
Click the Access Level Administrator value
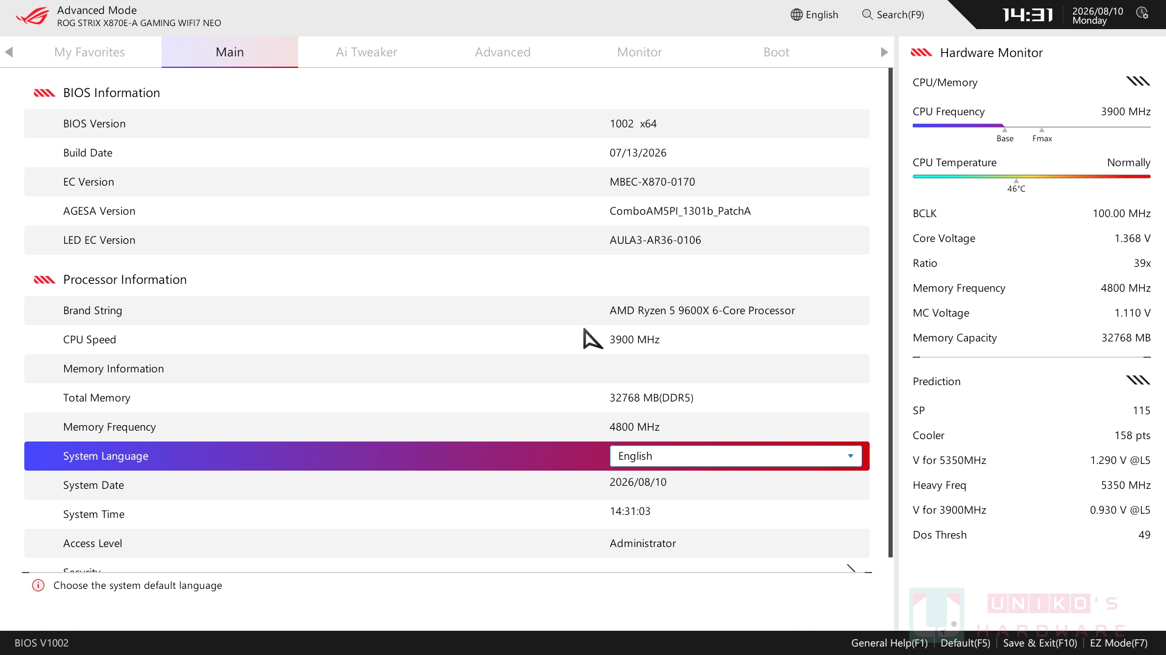coord(643,543)
